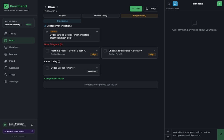Click the Now / Urgent (2) heading
The height and width of the screenshot is (140, 224).
[x=53, y=44]
